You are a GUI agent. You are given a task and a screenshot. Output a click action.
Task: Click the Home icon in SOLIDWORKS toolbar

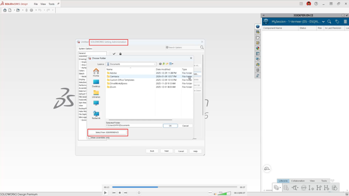[x=5, y=10]
